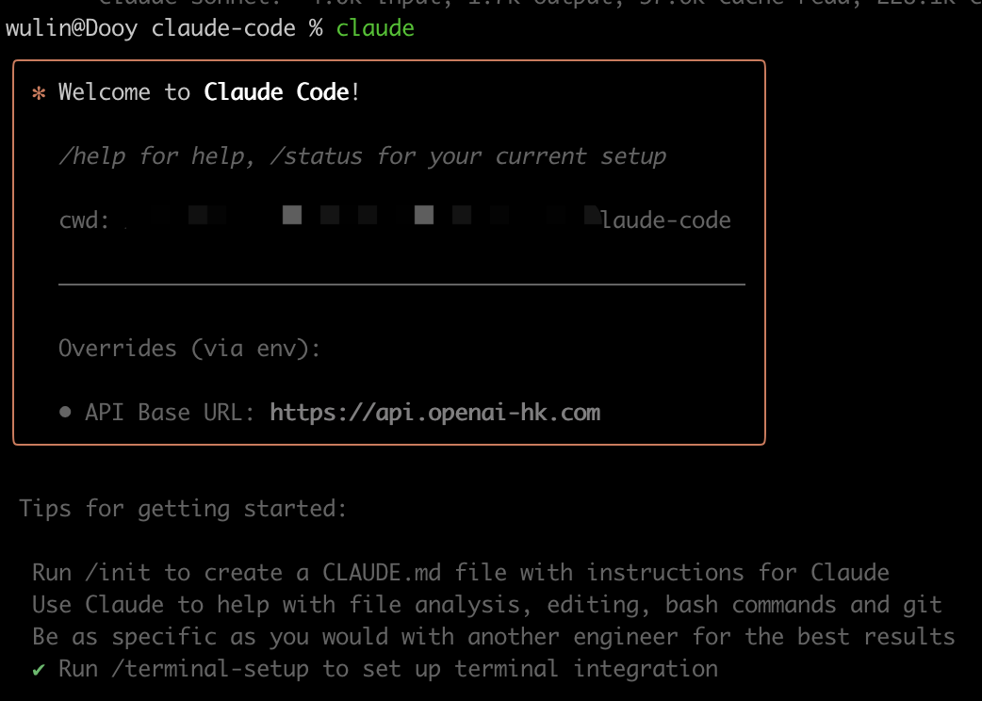Click the green checkmark beside terminal-setup tip
Image resolution: width=982 pixels, height=701 pixels.
point(39,669)
